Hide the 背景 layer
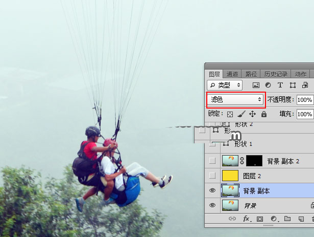 click(x=212, y=206)
